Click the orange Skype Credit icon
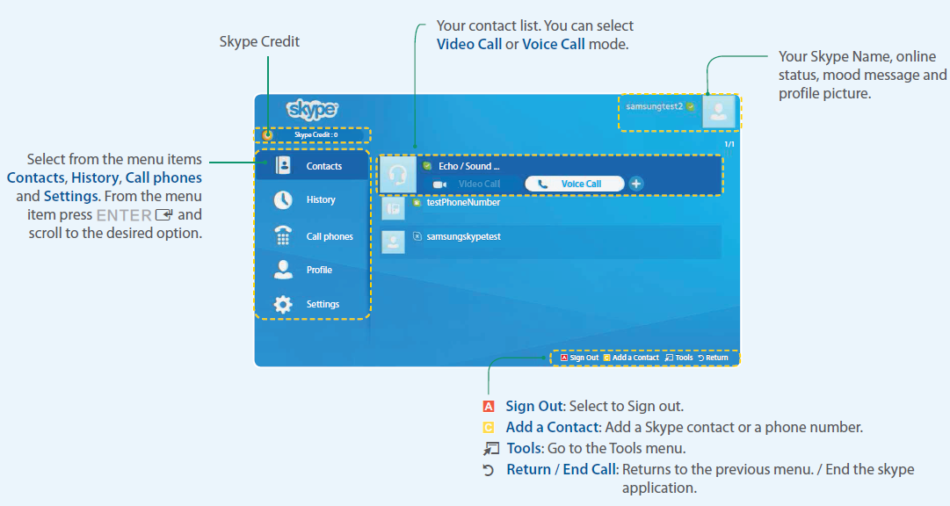950x506 pixels. point(267,135)
